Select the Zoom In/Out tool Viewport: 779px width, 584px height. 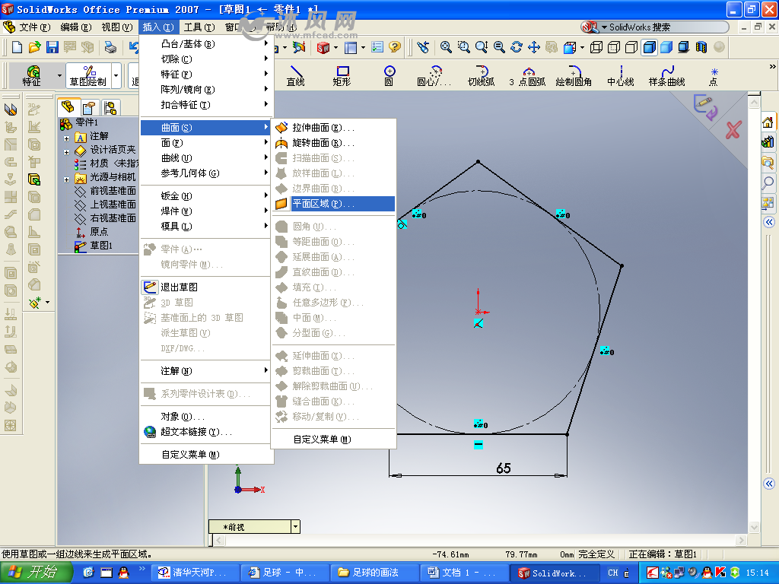coord(482,47)
